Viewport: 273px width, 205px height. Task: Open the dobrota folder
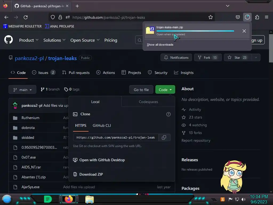pyautogui.click(x=28, y=128)
